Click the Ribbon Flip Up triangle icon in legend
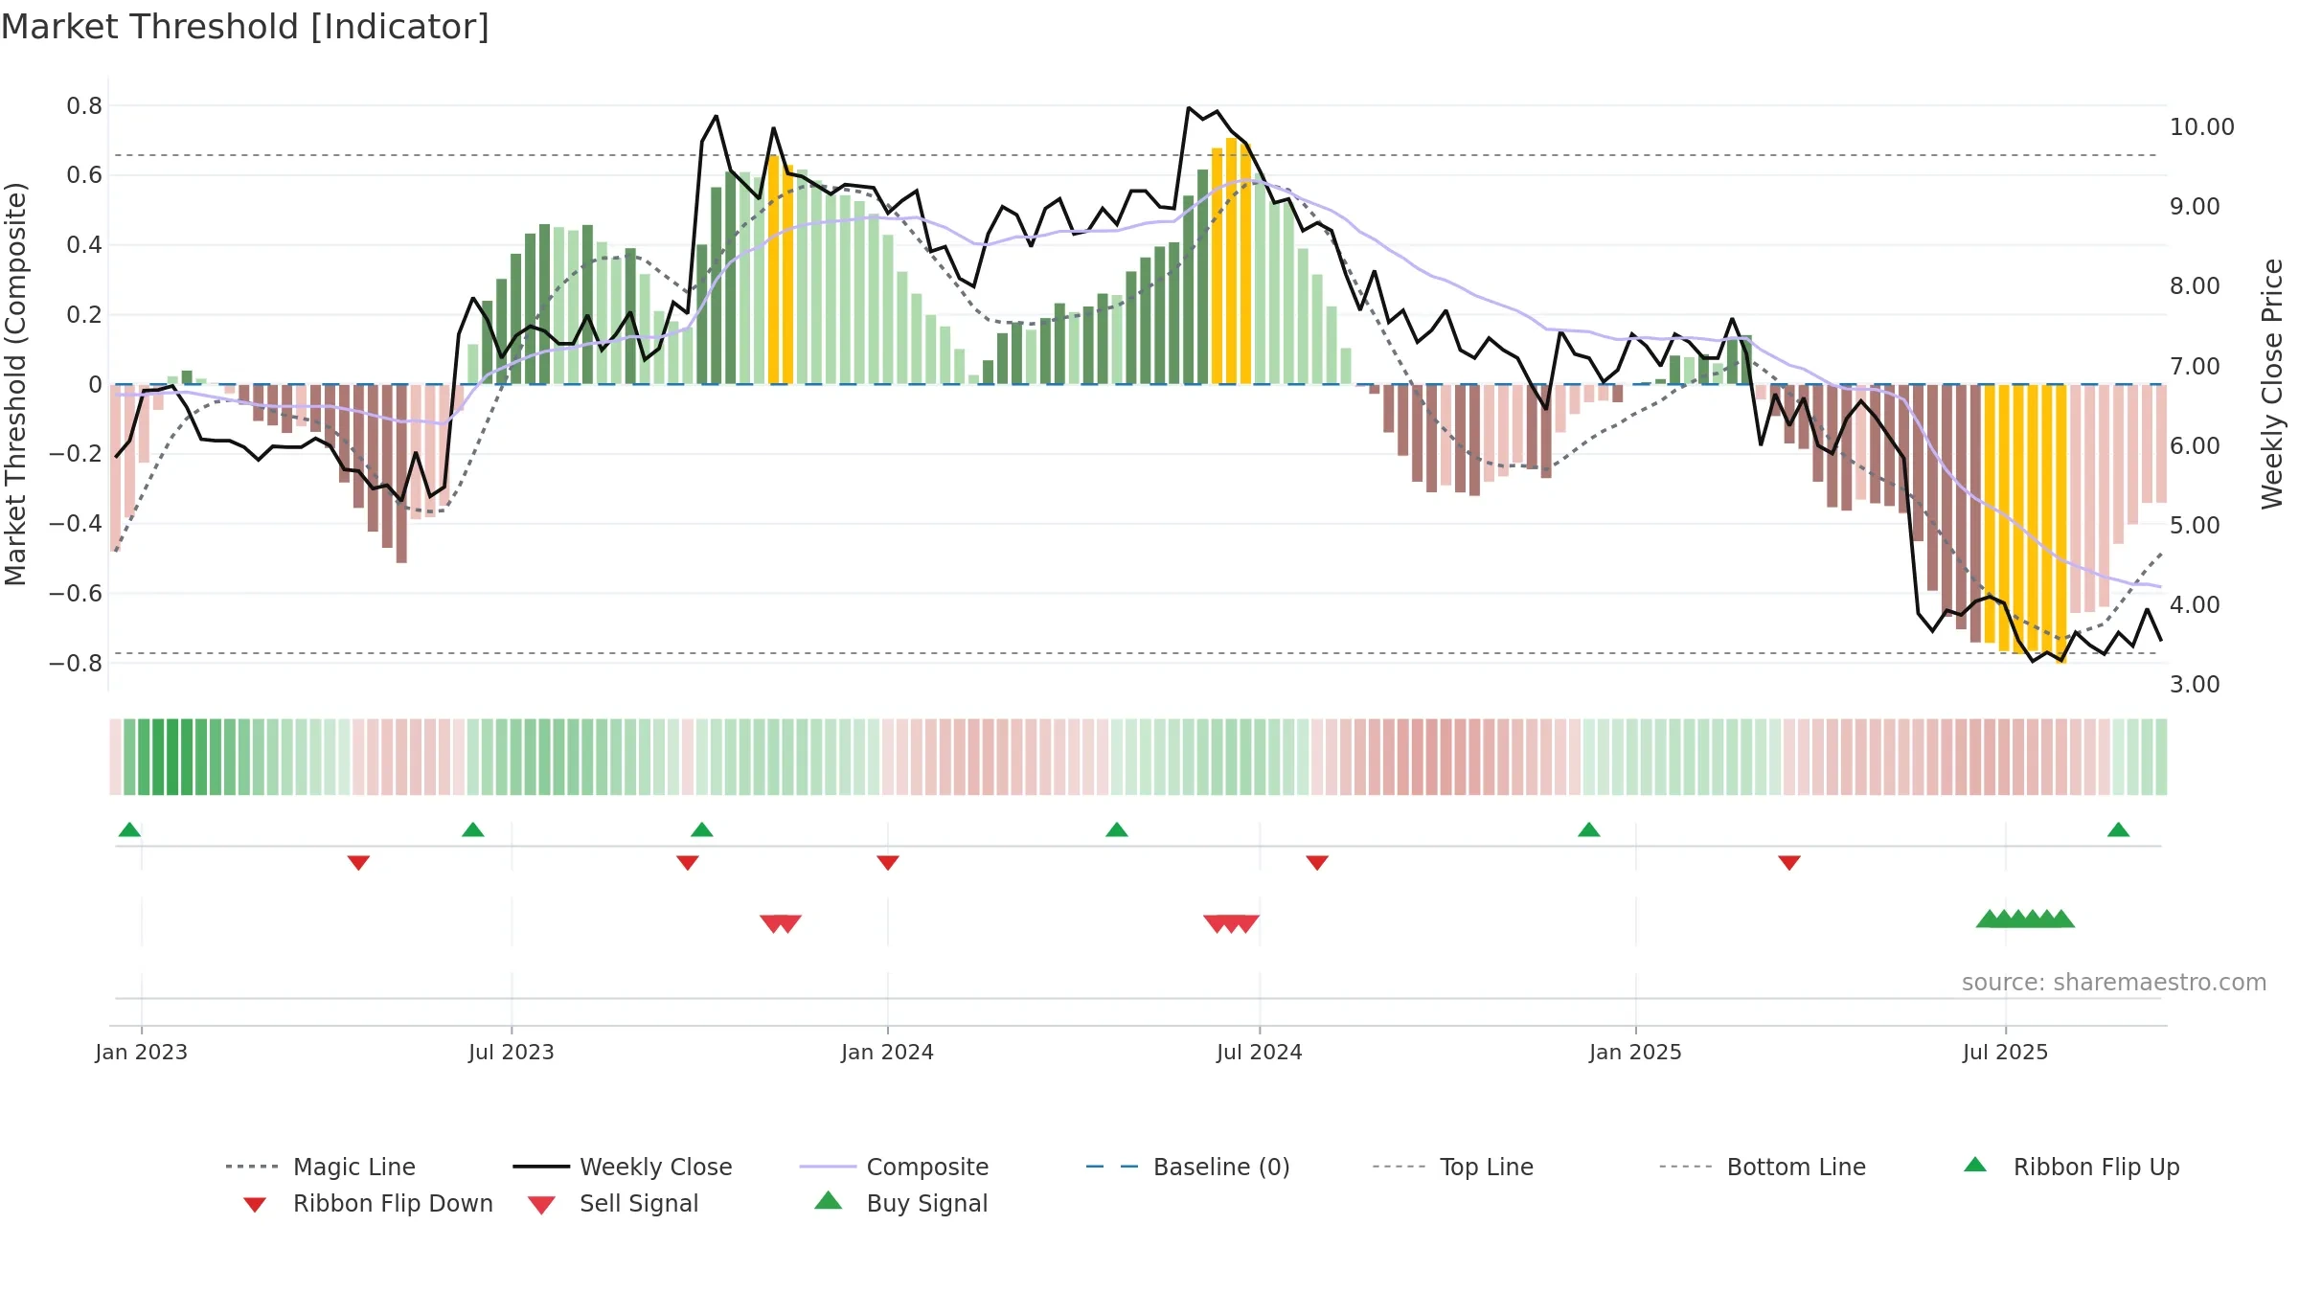Screen dimensions: 2299x1293 (1975, 1165)
